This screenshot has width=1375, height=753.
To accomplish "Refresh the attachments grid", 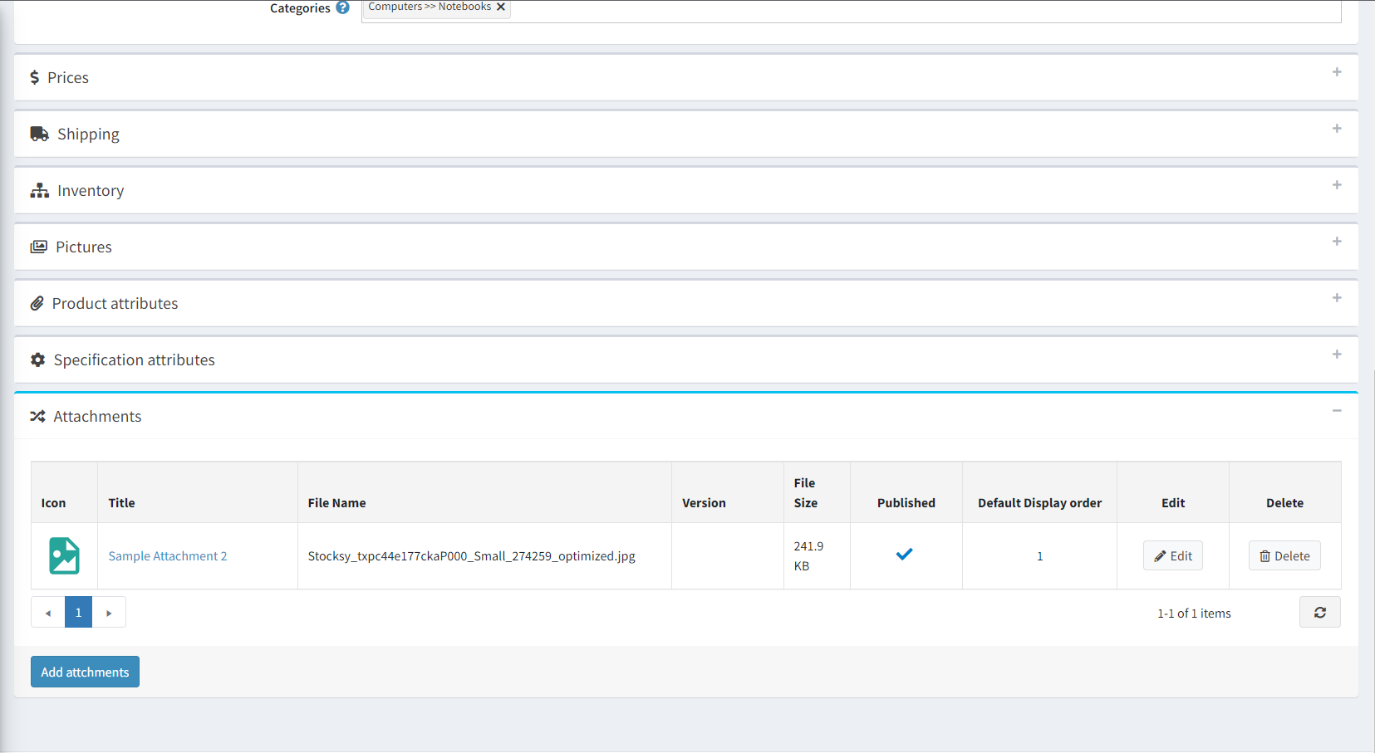I will 1319,613.
